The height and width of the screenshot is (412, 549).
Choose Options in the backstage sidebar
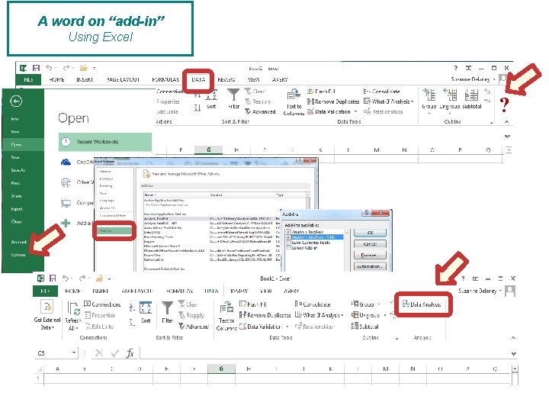pos(18,255)
